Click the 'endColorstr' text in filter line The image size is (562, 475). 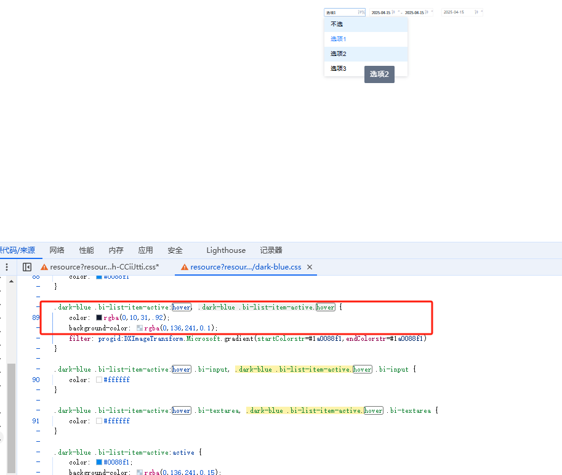point(366,338)
